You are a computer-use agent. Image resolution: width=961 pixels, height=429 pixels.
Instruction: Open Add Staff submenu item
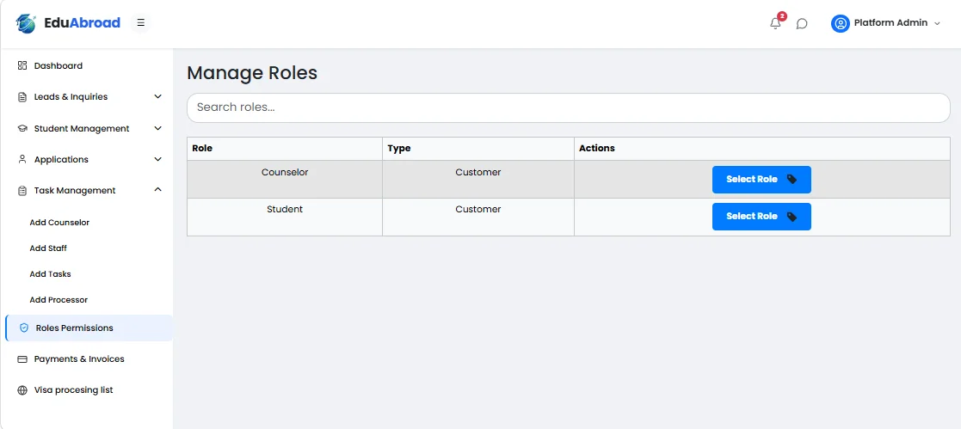(x=48, y=248)
